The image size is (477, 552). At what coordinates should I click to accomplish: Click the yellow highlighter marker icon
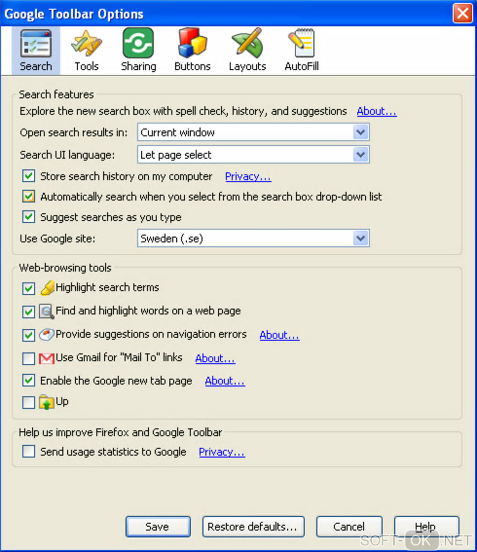(48, 288)
